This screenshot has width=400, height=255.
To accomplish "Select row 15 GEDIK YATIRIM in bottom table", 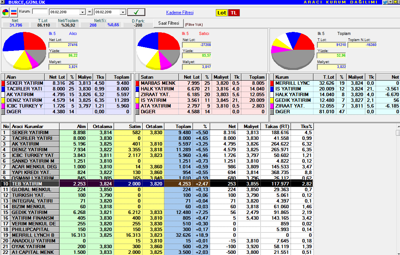I will coord(157,212).
